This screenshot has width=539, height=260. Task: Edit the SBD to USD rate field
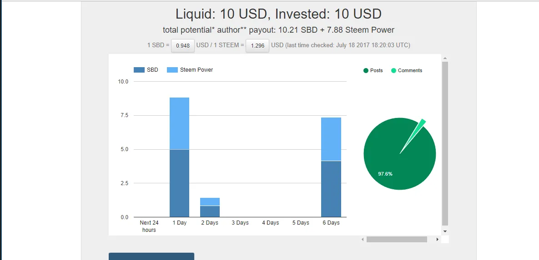click(x=183, y=45)
